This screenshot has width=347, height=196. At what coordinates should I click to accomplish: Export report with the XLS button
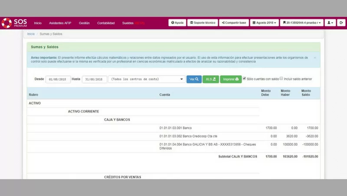click(211, 79)
